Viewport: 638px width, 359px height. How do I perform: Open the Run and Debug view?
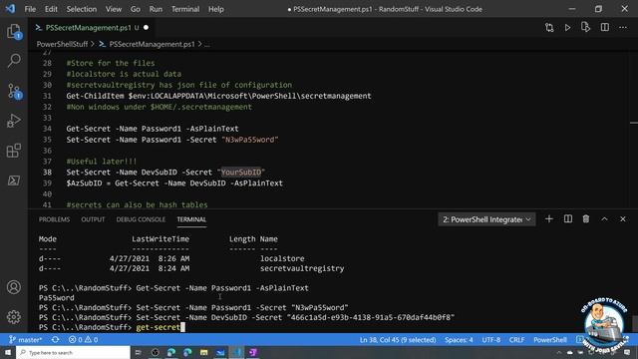coord(14,121)
